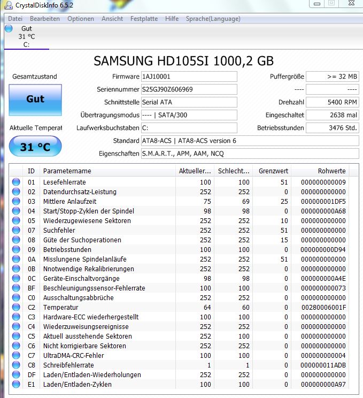This screenshot has height=398, width=363.
Task: Select raw value 000000000A97 of Laden/Entladen-Zyklen
Action: tap(323, 384)
